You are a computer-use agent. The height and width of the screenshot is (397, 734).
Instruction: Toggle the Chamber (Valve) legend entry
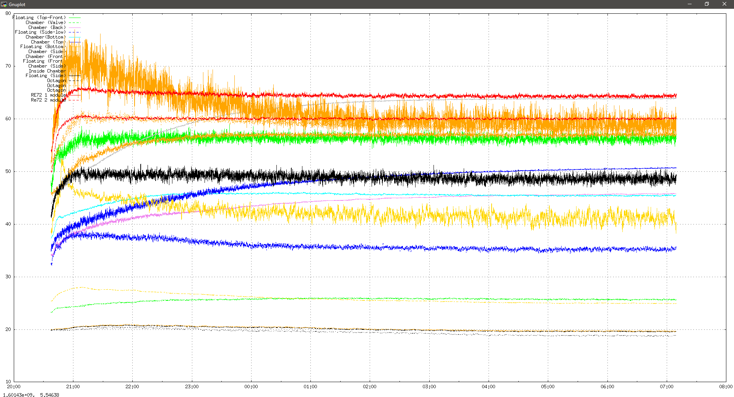click(x=45, y=23)
